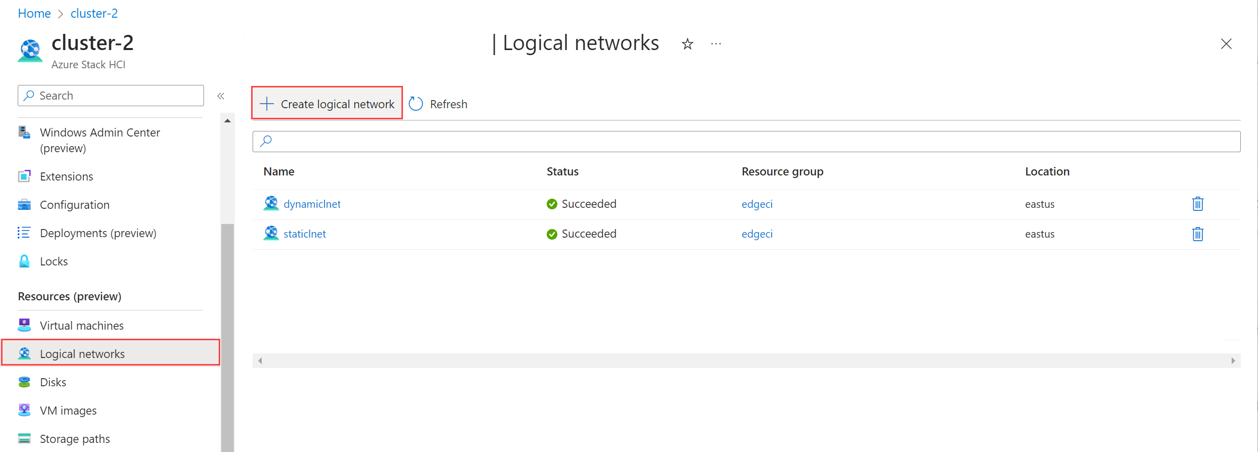The image size is (1258, 452).
Task: Favorite this page with the star icon
Action: pos(687,44)
